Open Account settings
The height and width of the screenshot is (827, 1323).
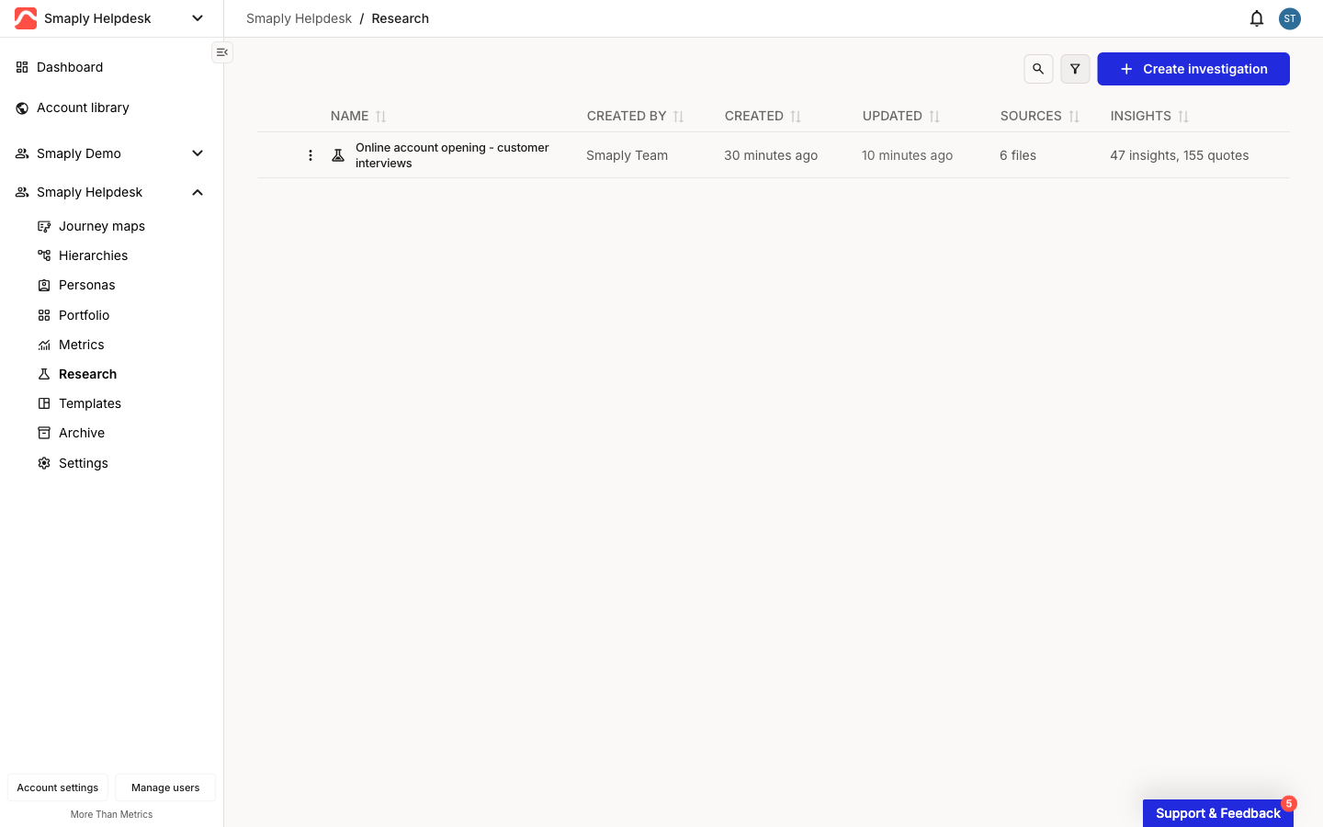tap(58, 787)
